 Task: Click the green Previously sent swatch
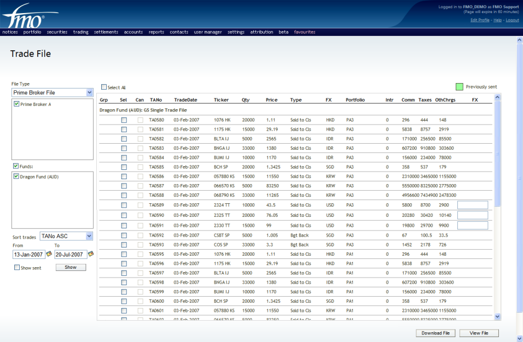[x=460, y=86]
